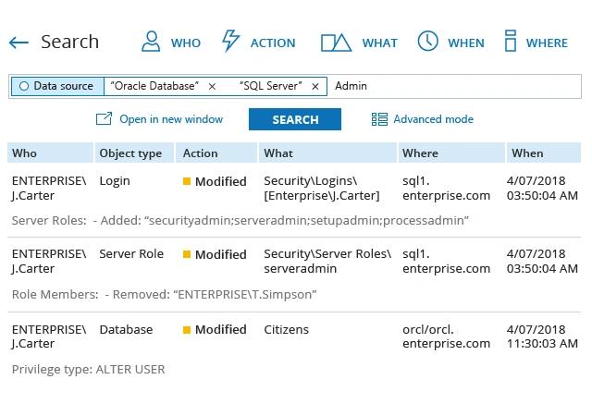Click the WHAT shapes icon
This screenshot has height=416, width=592.
pyautogui.click(x=336, y=43)
